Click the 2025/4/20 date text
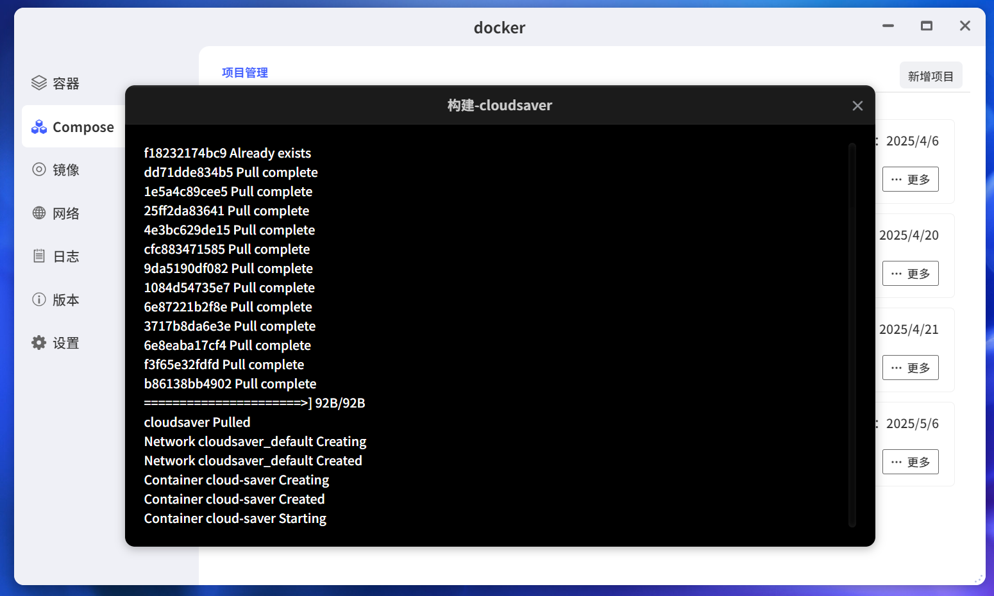Viewport: 994px width, 596px height. point(909,235)
